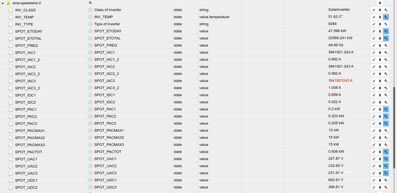Click the INV_TEMP value 51.62 C°
Viewport: 397px width, 193px height.
point(335,17)
